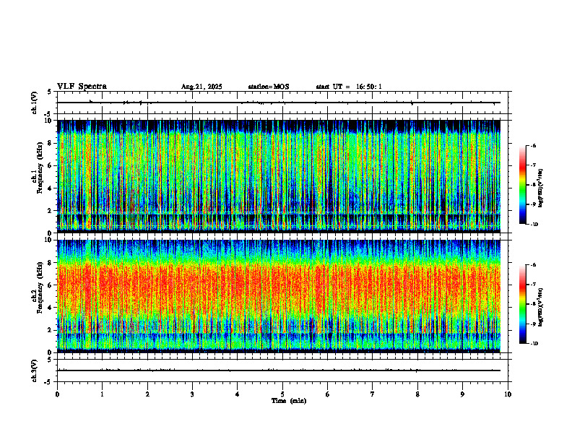Click the "3" minute tick on time axis
572x442 pixels.
coord(192,394)
